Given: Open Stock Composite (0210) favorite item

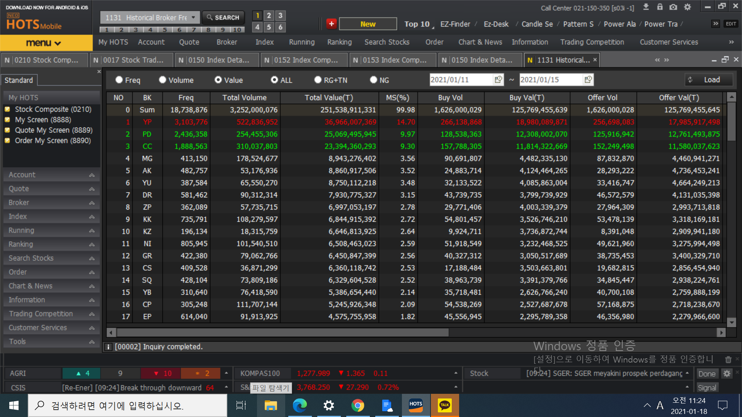Looking at the screenshot, I should click(53, 109).
